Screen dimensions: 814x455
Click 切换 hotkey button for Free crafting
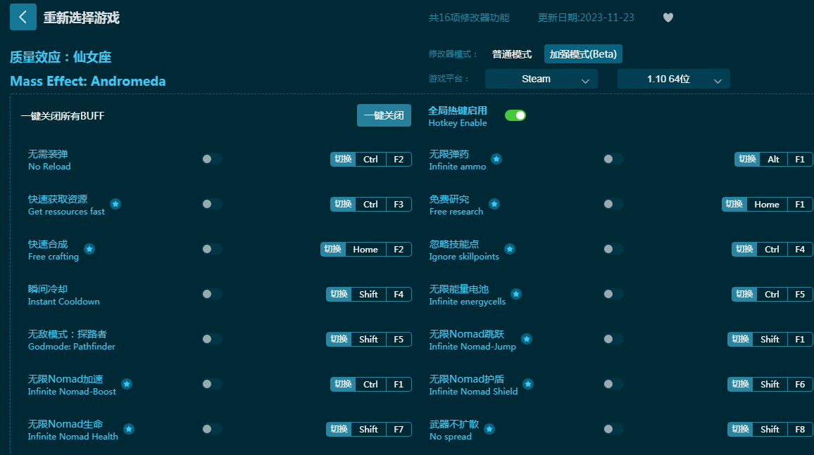point(333,249)
